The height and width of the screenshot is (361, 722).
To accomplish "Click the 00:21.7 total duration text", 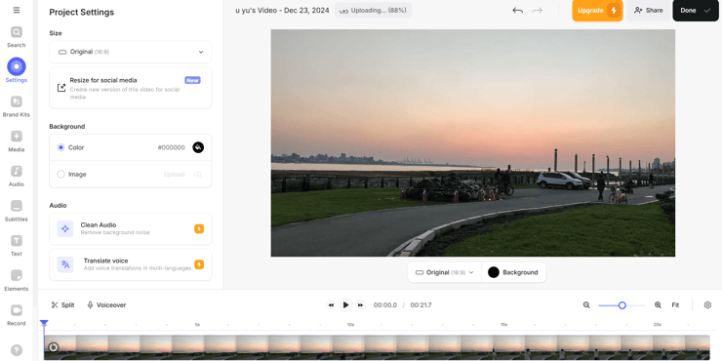I will click(421, 304).
